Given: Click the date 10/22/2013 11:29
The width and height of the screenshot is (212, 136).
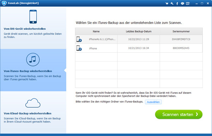Looking at the screenshot, I should 139,39.
